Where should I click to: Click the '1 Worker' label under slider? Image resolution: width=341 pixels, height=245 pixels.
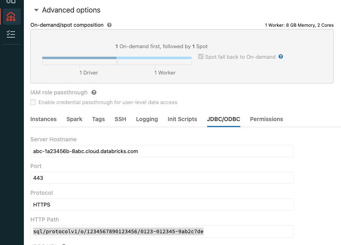[x=165, y=73]
